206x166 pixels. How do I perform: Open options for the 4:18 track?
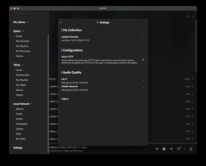pos(193,94)
